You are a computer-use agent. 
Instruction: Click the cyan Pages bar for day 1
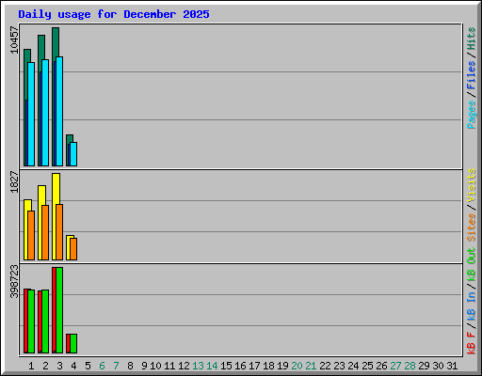pos(31,114)
